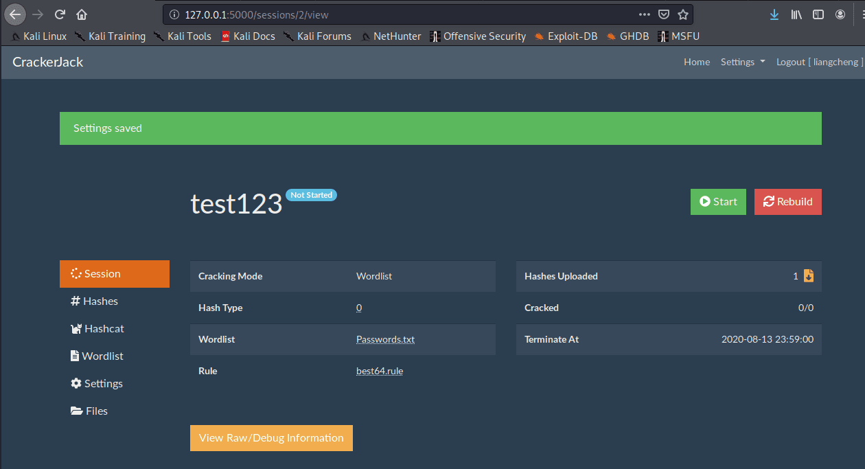Open Firefox downloads arrow icon
The image size is (865, 469).
[774, 14]
